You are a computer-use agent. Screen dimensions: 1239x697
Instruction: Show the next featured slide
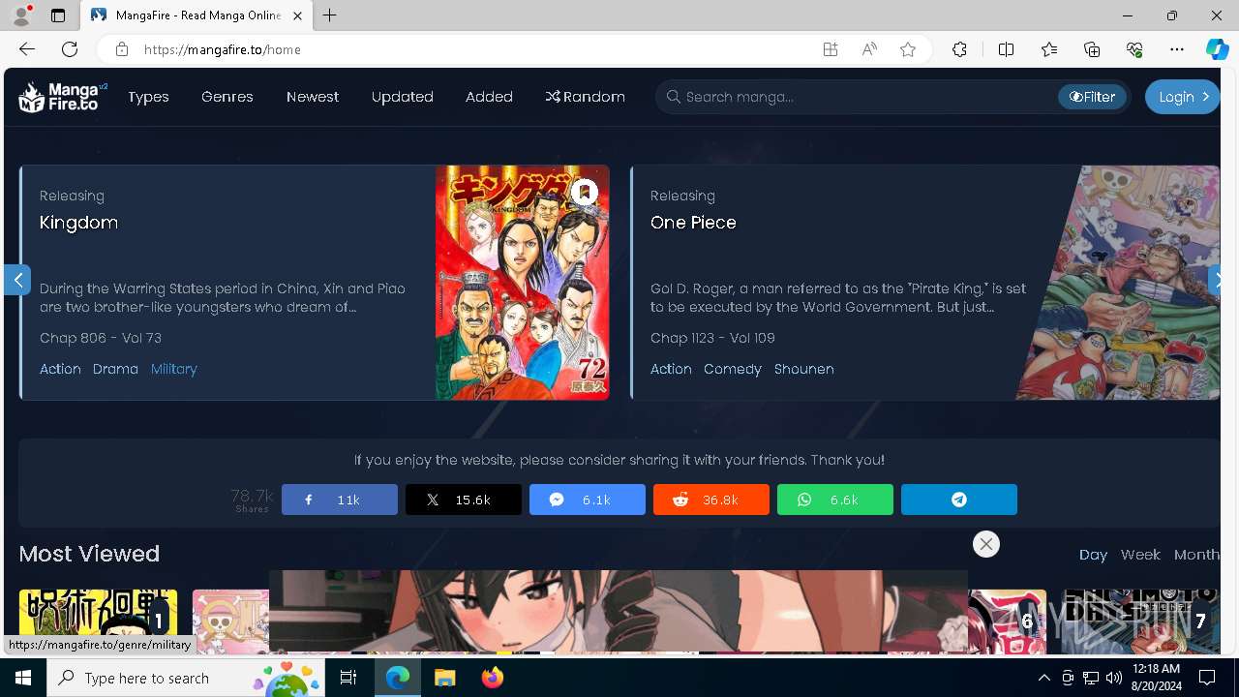(1215, 280)
